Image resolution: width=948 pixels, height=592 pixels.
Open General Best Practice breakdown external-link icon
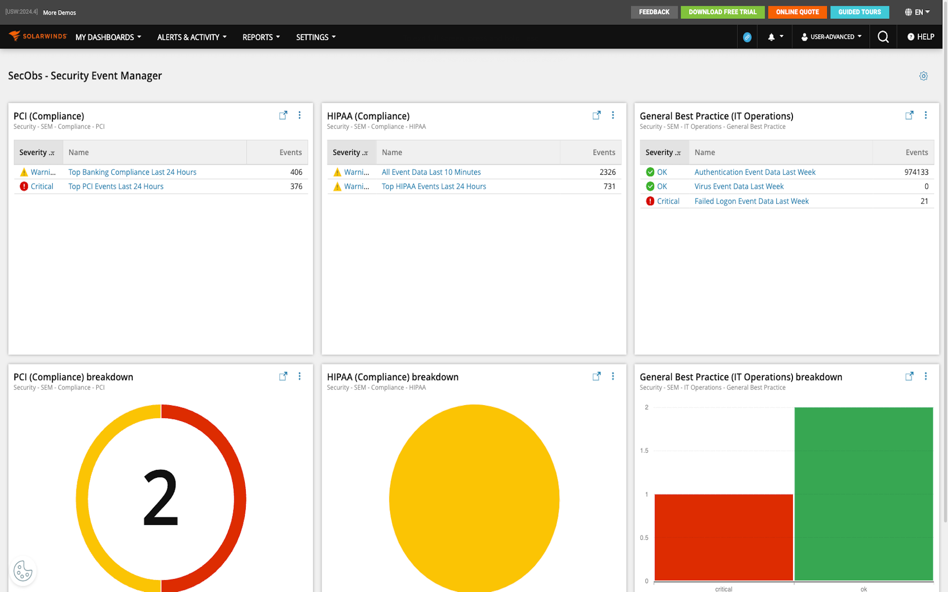point(909,376)
